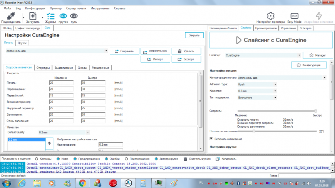The height and width of the screenshot is (188, 335).
Task: Click the Экспорт button
Action: [186, 59]
